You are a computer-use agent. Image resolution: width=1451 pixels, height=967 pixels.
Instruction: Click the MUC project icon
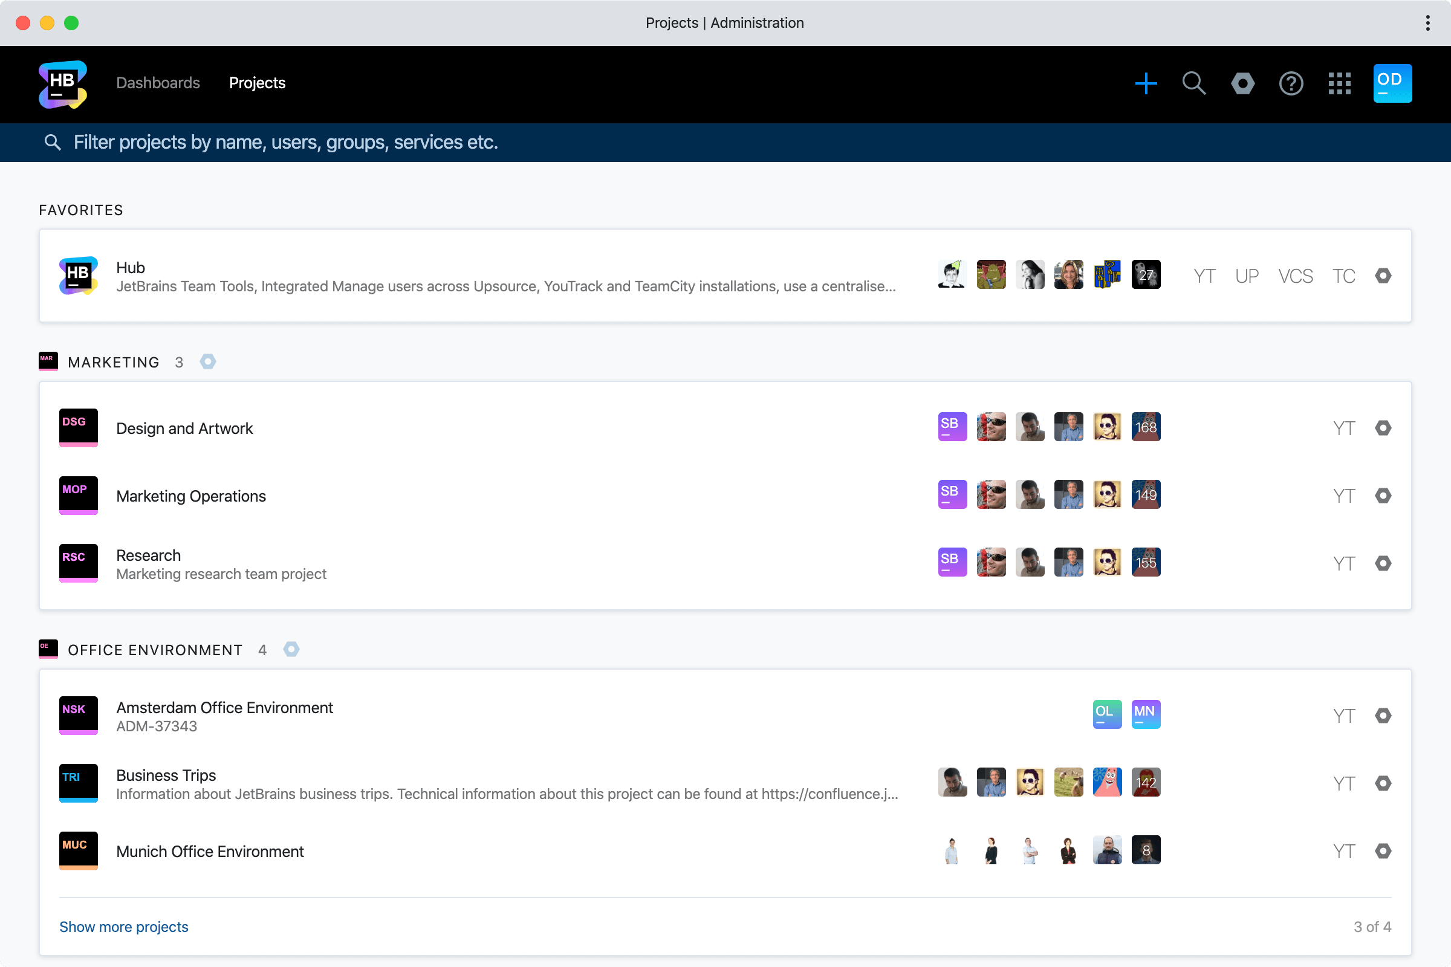[79, 851]
